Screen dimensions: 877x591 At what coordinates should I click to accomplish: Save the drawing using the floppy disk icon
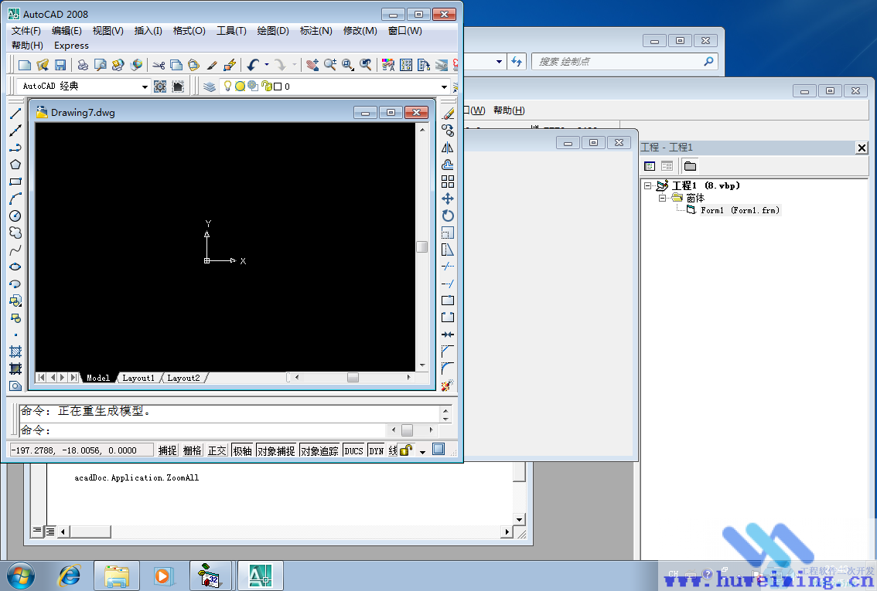point(60,66)
